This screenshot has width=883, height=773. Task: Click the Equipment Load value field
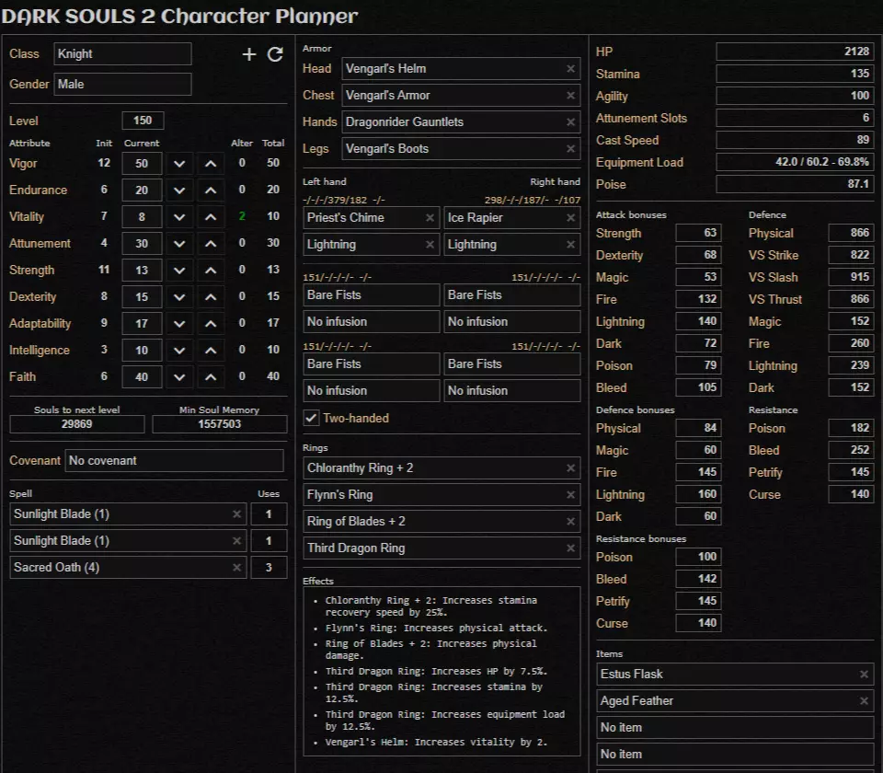(795, 162)
